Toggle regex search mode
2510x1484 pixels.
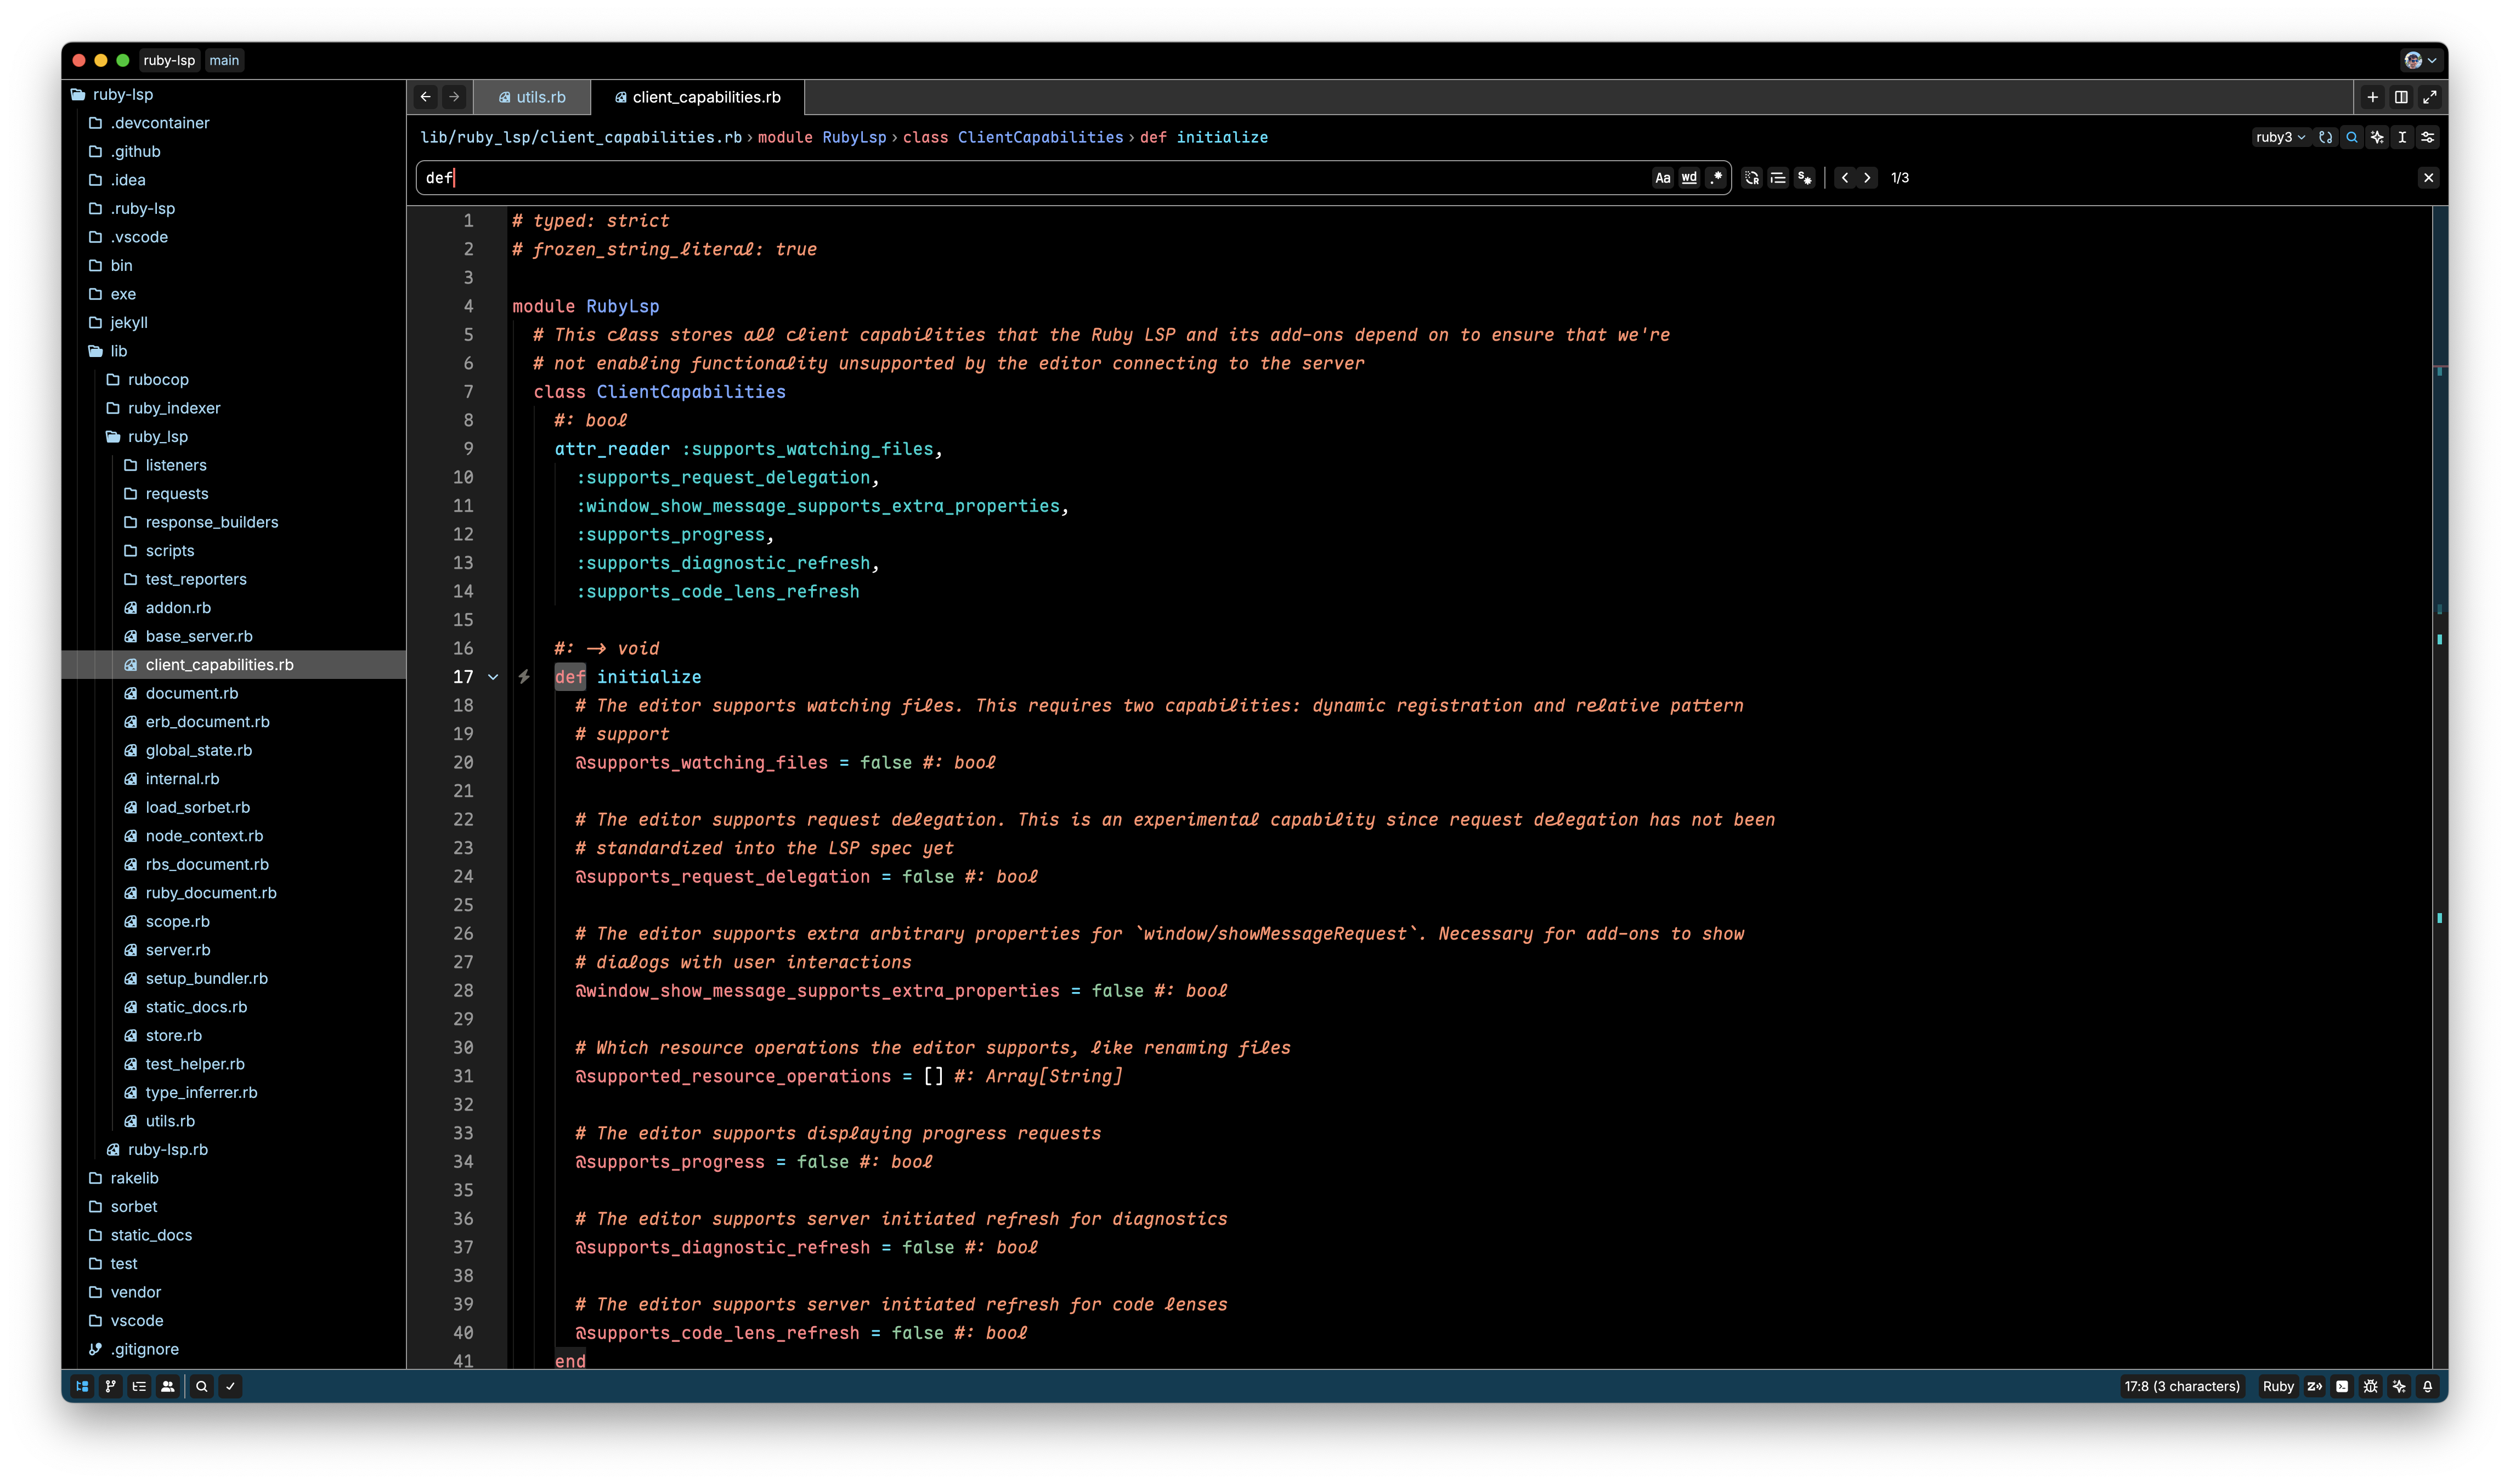tap(1716, 178)
